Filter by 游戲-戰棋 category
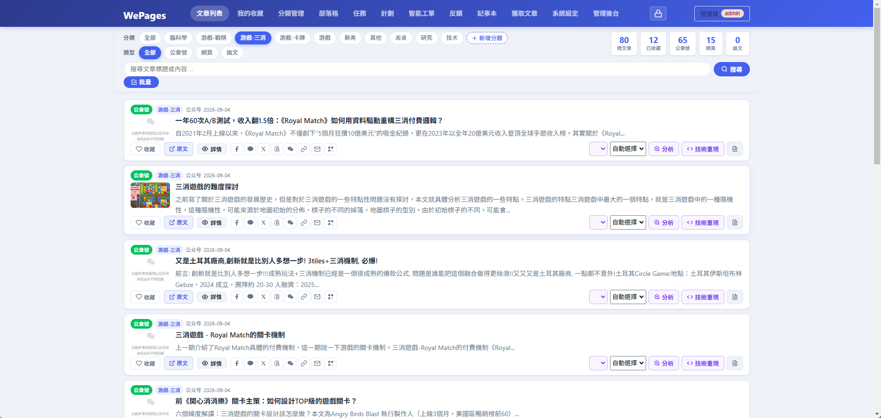The width and height of the screenshot is (881, 418). point(214,38)
